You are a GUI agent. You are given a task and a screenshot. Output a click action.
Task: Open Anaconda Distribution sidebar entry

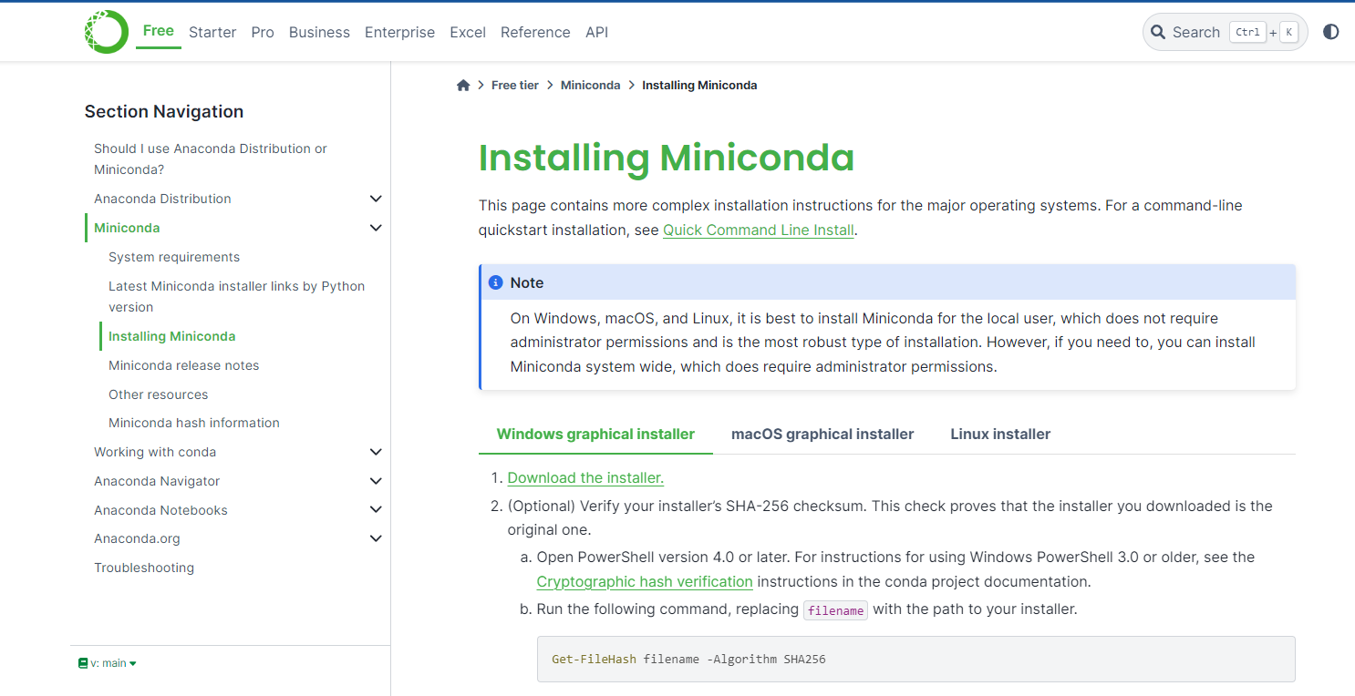tap(162, 199)
